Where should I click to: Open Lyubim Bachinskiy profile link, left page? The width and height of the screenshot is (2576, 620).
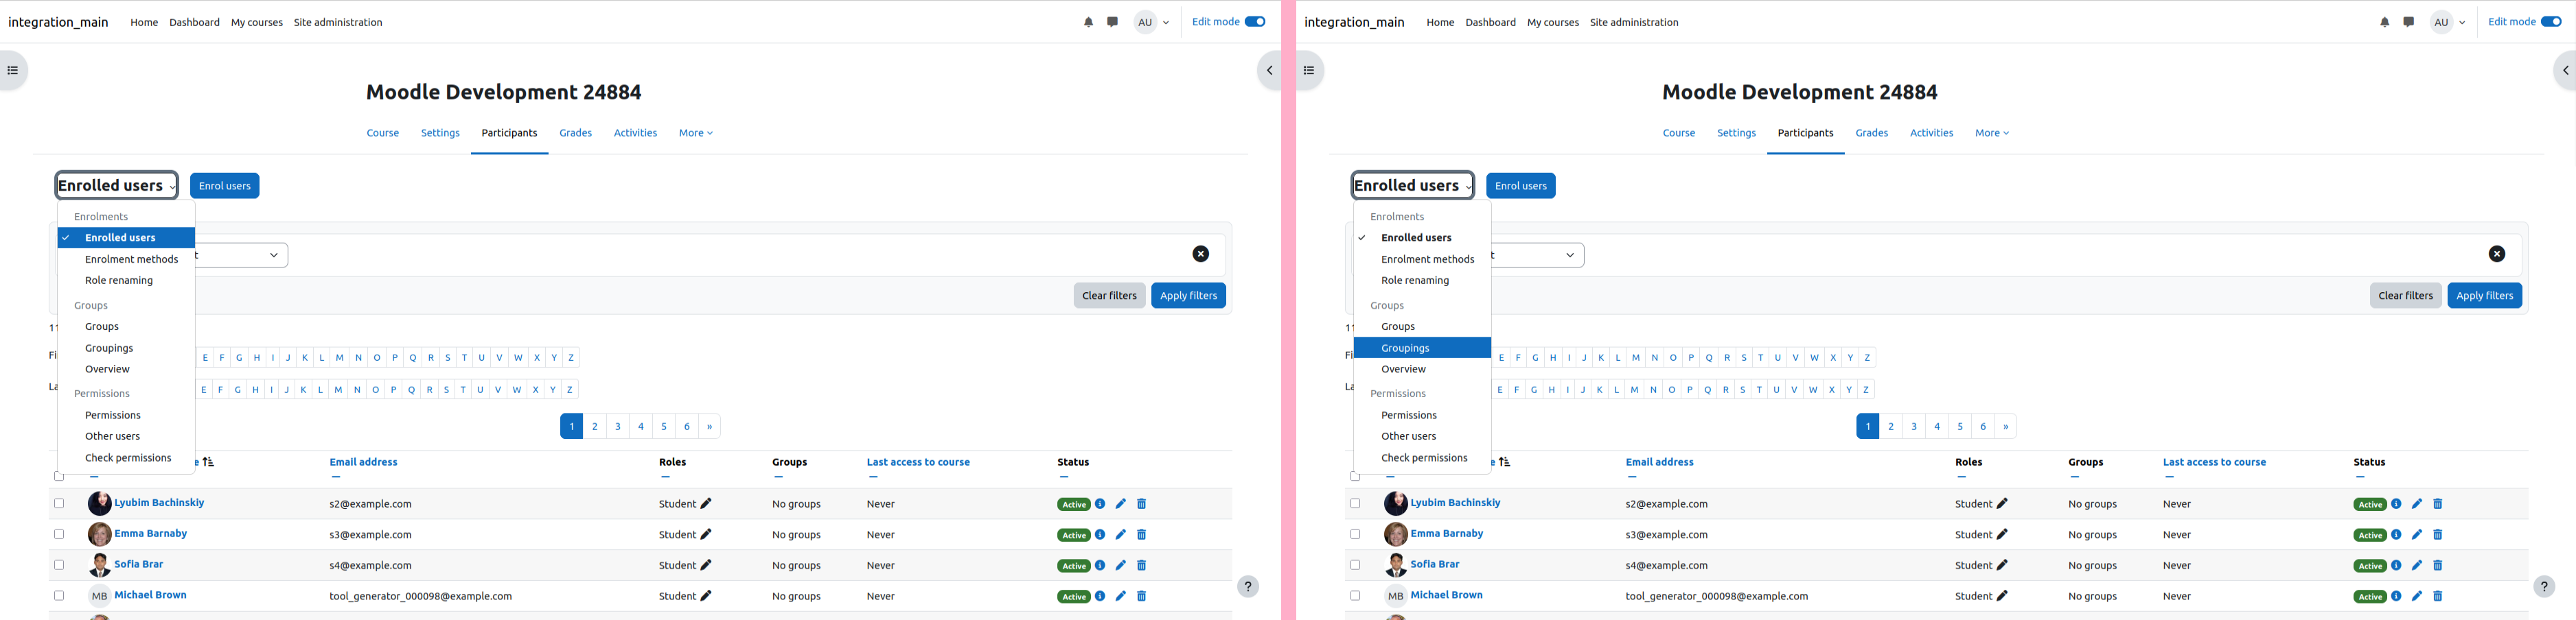159,503
